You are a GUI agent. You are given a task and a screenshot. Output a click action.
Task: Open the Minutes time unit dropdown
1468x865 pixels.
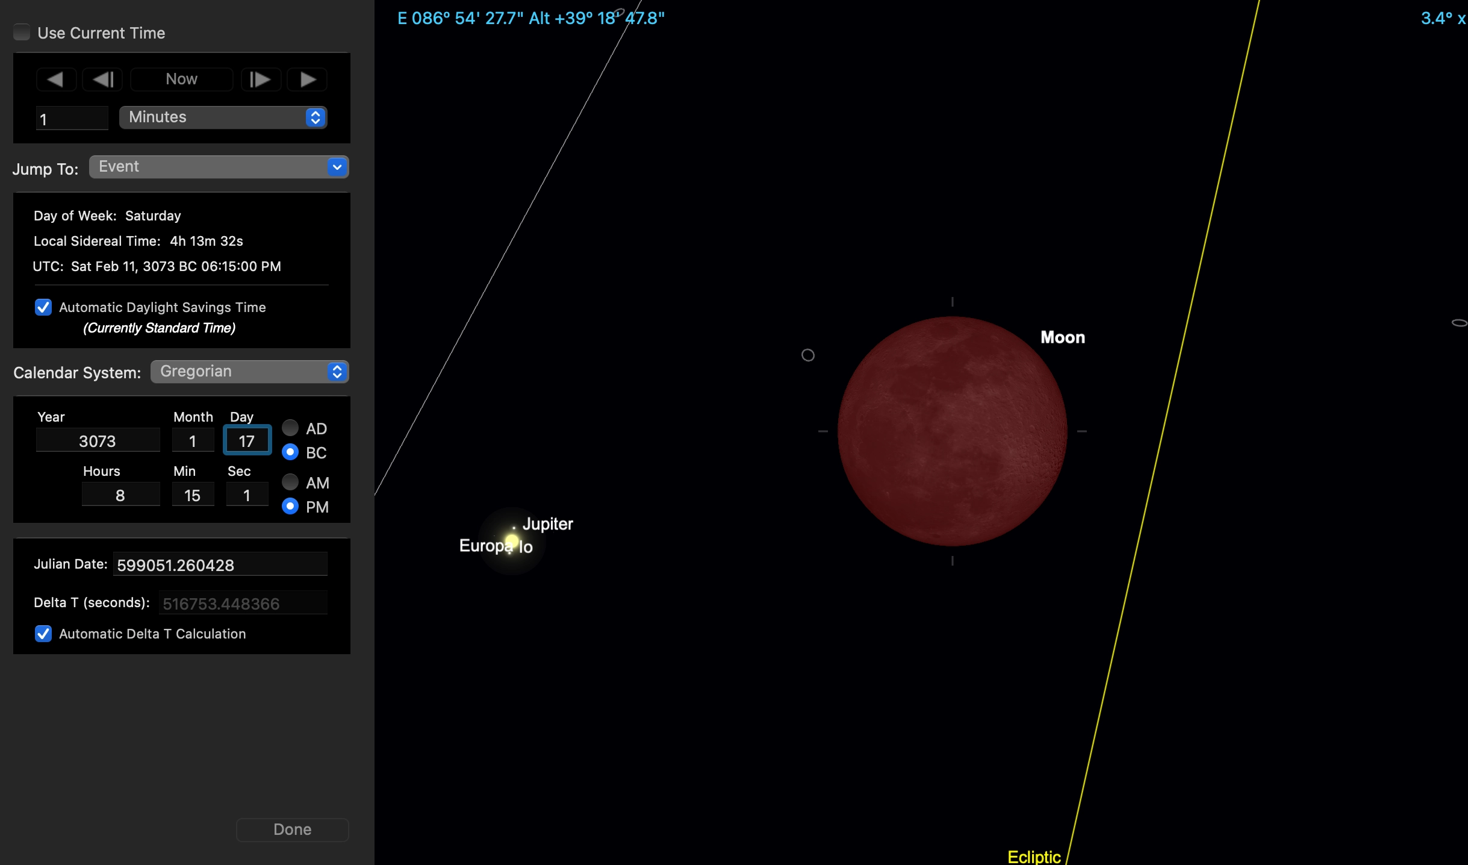coord(223,117)
